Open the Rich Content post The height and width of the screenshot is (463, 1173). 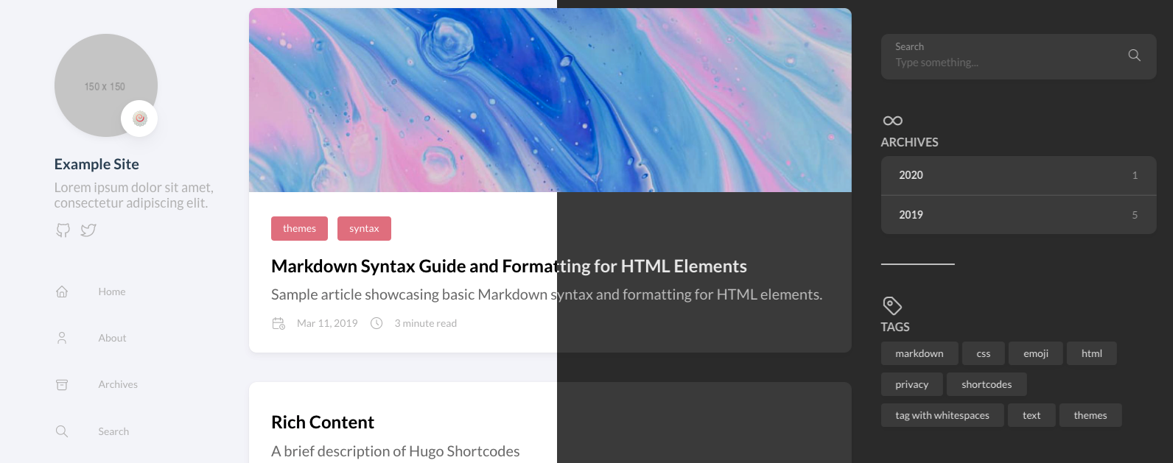tap(322, 422)
